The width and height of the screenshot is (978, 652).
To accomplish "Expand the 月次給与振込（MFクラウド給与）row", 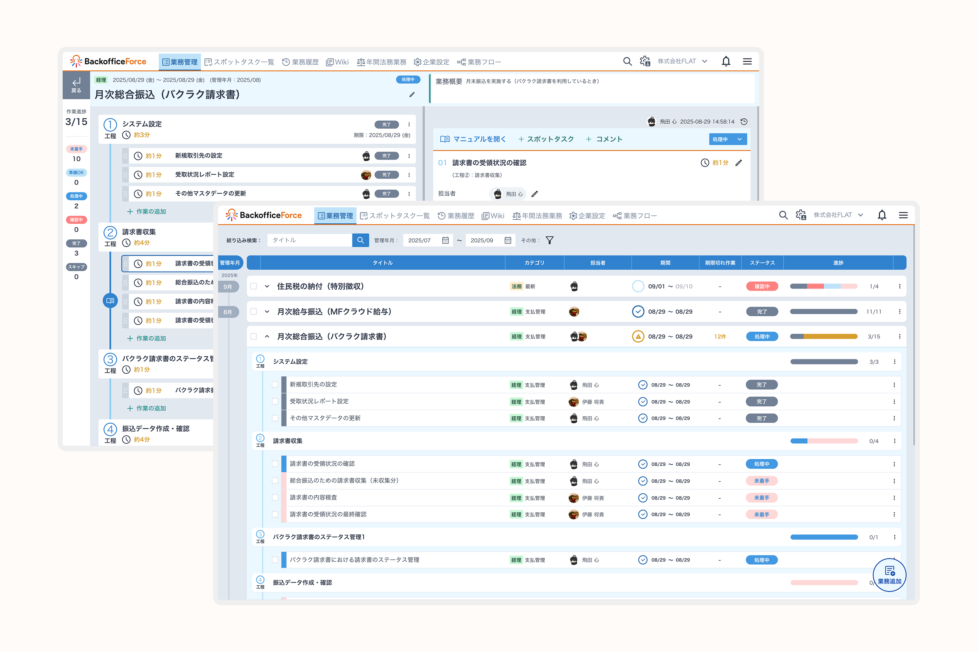I will tap(267, 311).
